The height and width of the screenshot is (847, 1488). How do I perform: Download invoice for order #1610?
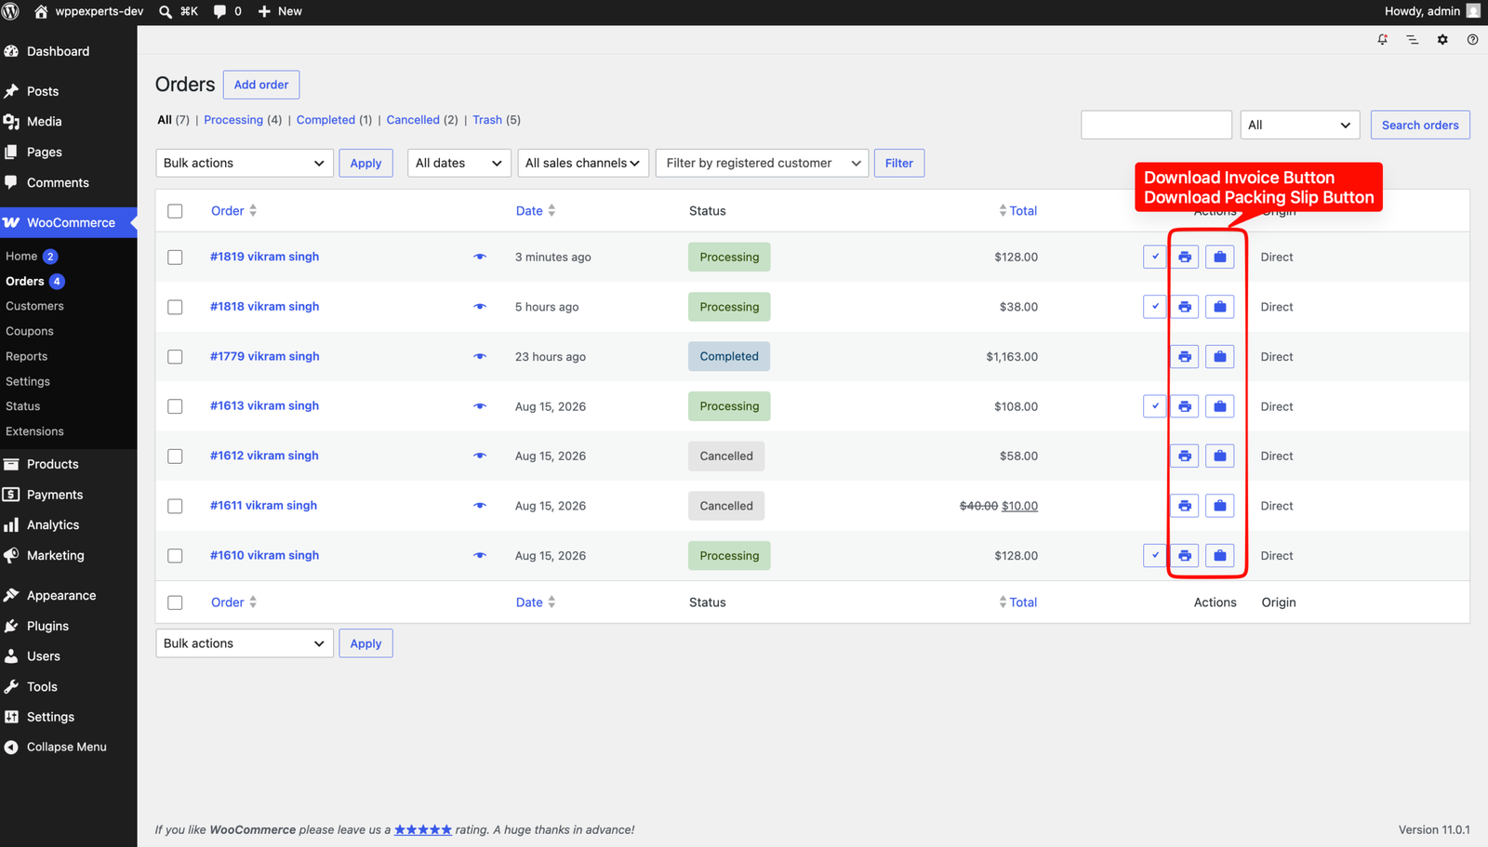pos(1184,555)
